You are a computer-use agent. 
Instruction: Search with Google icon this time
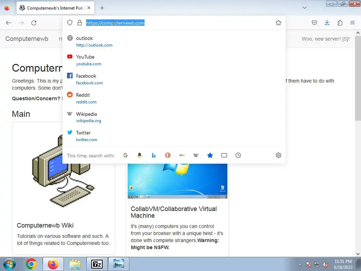click(x=126, y=155)
